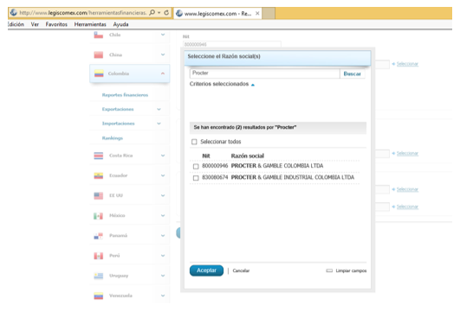Expand the Perú country section
Viewport: 460px width, 317px height.
click(x=163, y=256)
